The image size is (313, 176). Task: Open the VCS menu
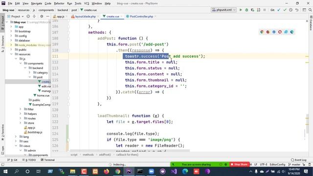(87, 3)
